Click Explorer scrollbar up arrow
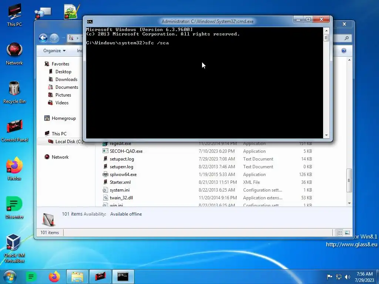Screen dimensions: 379x284 coord(349,60)
